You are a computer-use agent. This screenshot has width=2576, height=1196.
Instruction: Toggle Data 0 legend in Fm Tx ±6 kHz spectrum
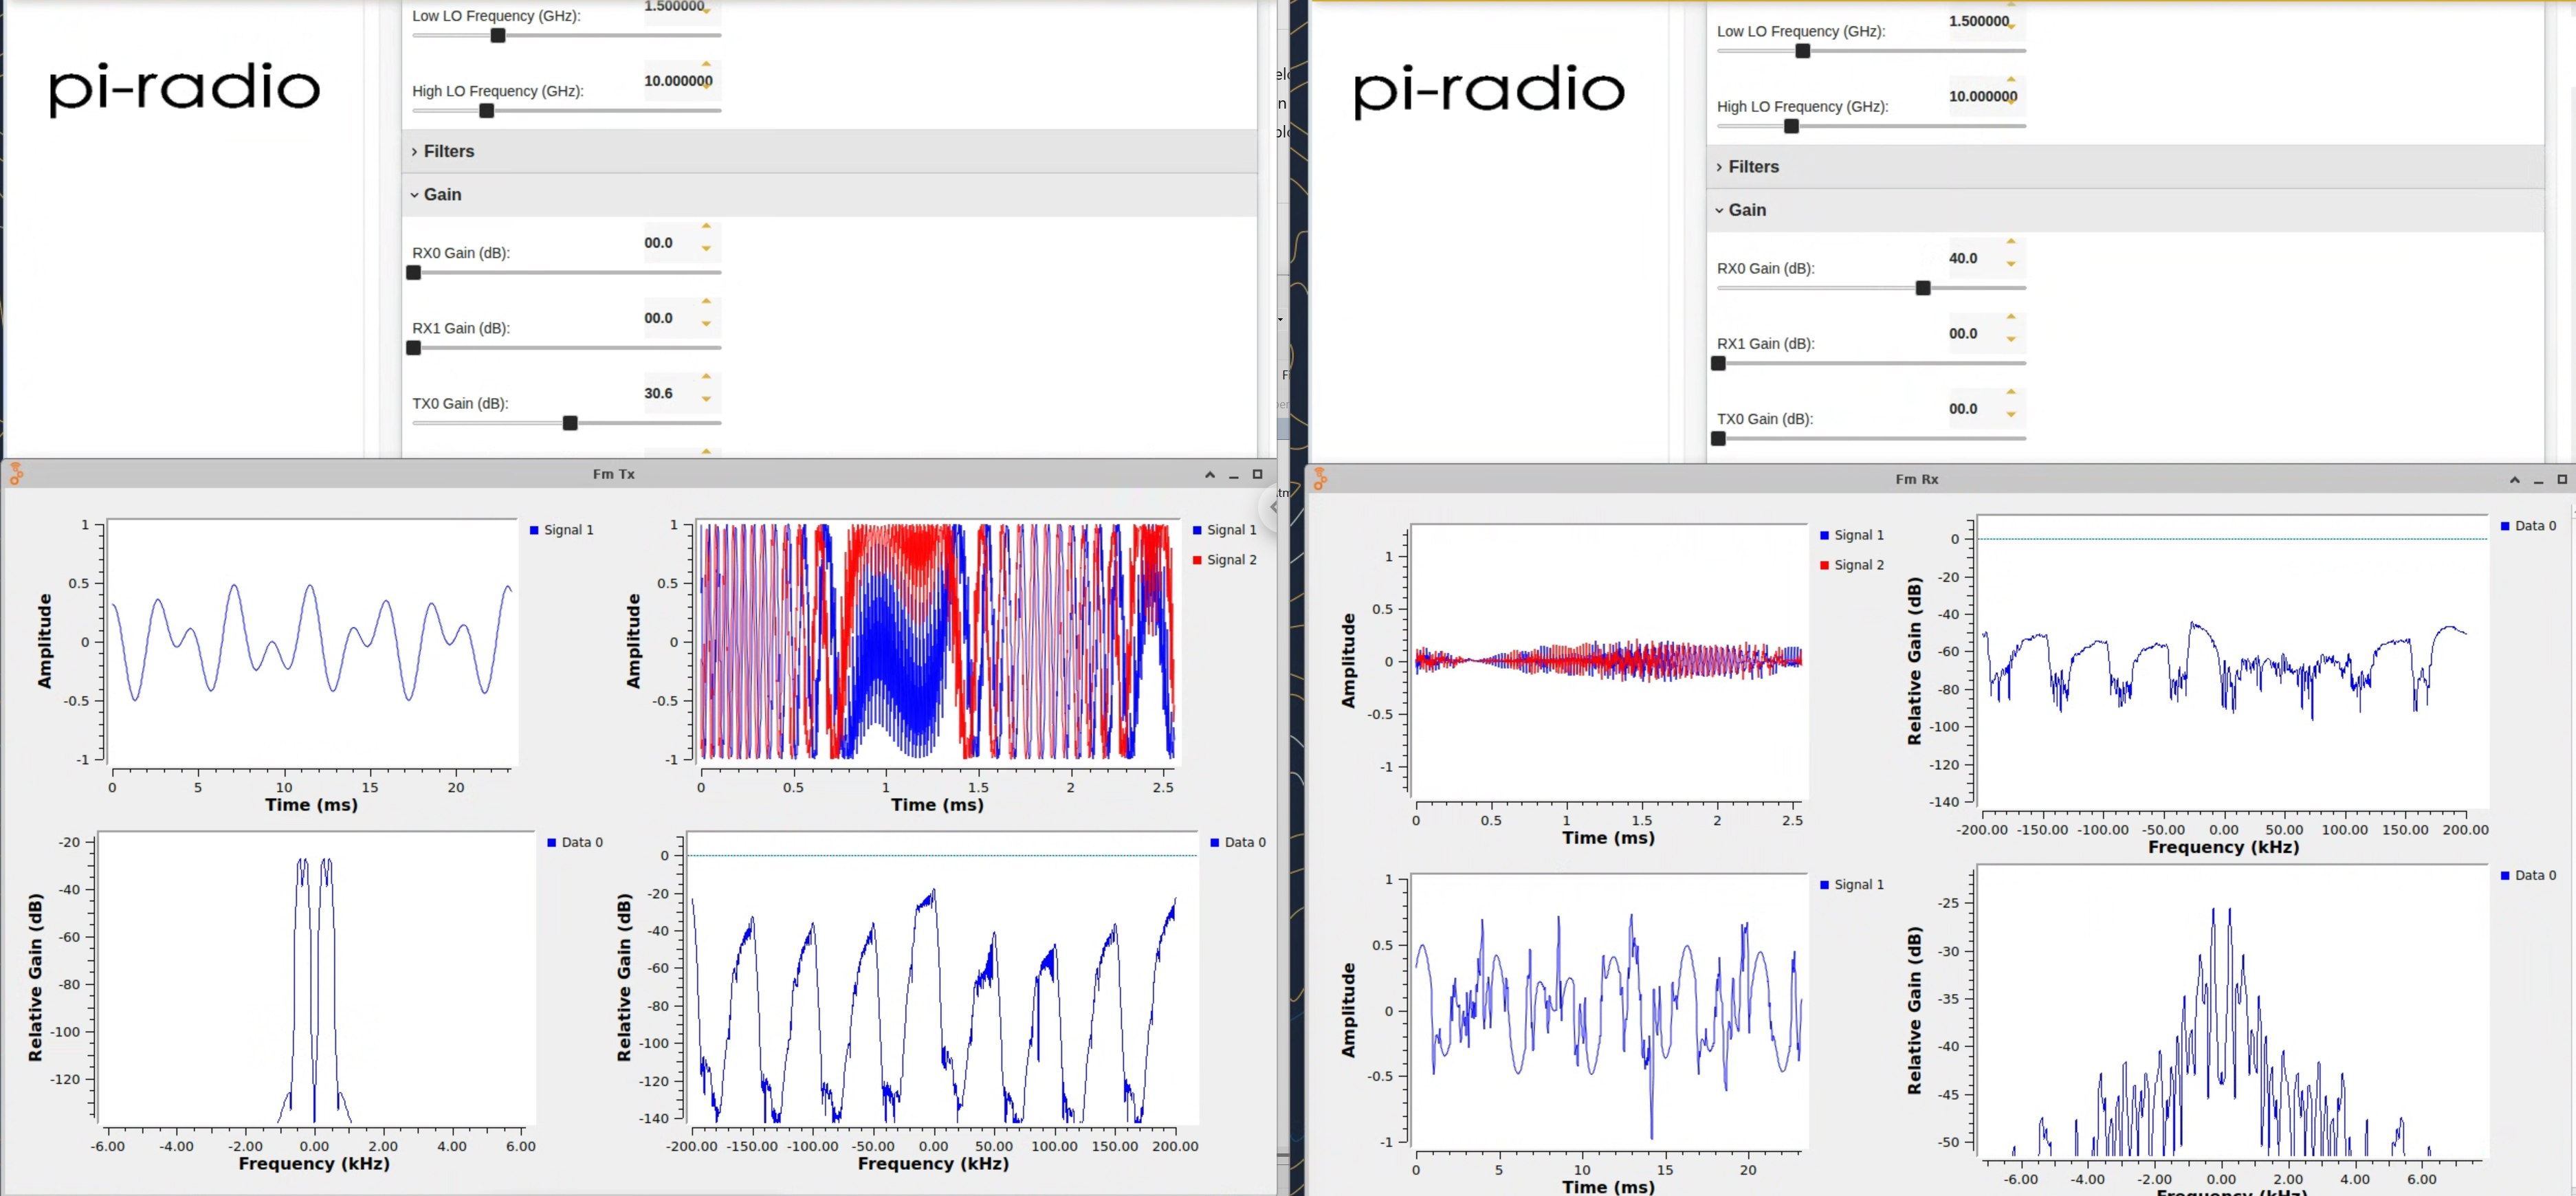click(x=580, y=842)
